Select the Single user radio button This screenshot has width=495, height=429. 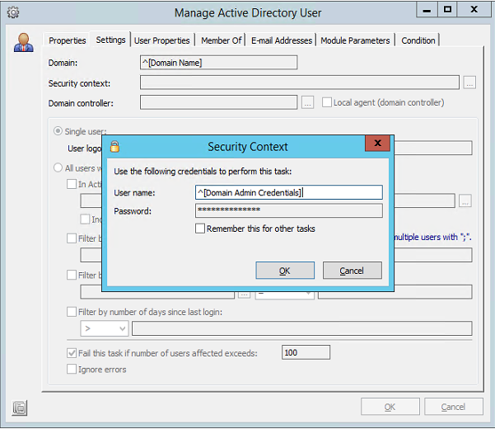point(58,131)
